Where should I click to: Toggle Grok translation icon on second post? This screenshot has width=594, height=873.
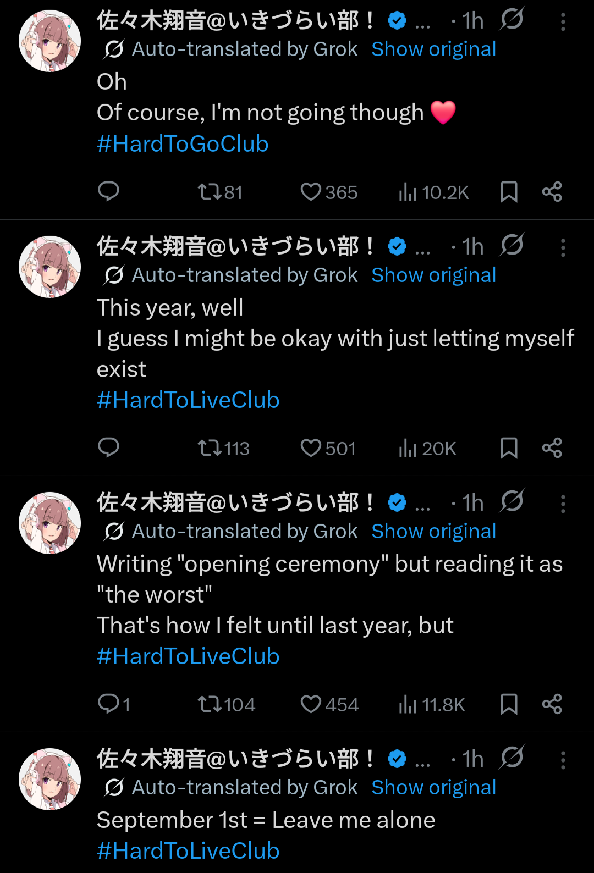512,246
